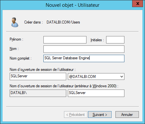Select the pre-Windows 2000 SQLServer logon field
145x124 pixels.
click(x=96, y=93)
